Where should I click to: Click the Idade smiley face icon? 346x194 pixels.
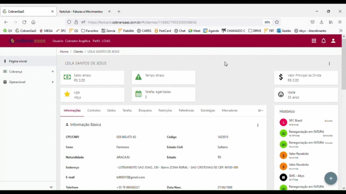(x=281, y=94)
